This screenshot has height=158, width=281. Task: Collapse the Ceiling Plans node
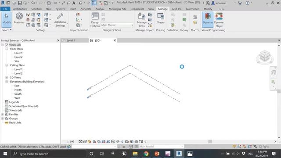(7, 65)
